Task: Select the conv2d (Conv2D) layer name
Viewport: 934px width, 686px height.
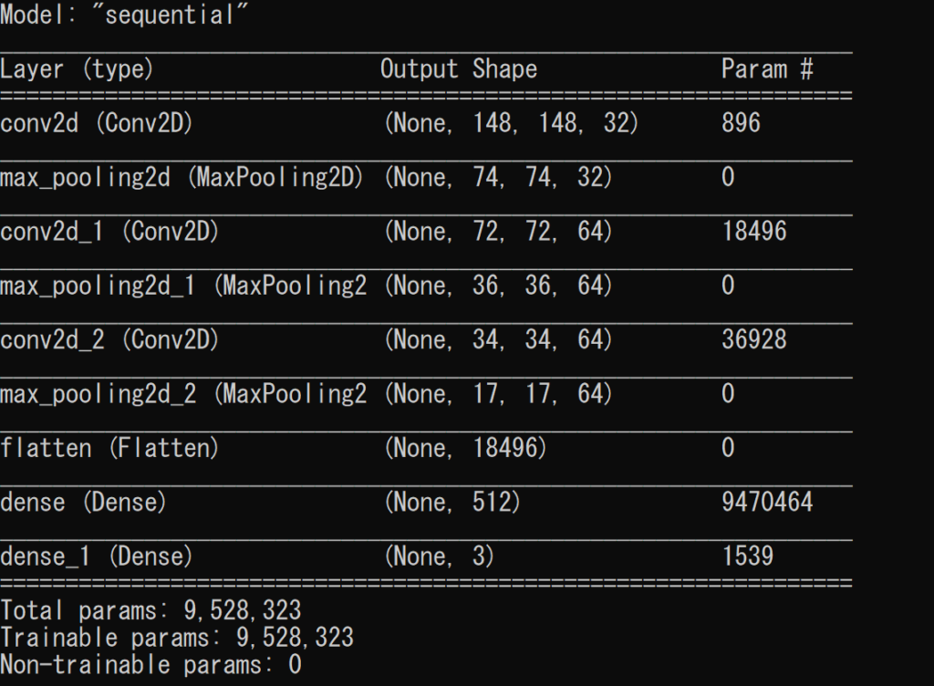Action: pyautogui.click(x=97, y=123)
